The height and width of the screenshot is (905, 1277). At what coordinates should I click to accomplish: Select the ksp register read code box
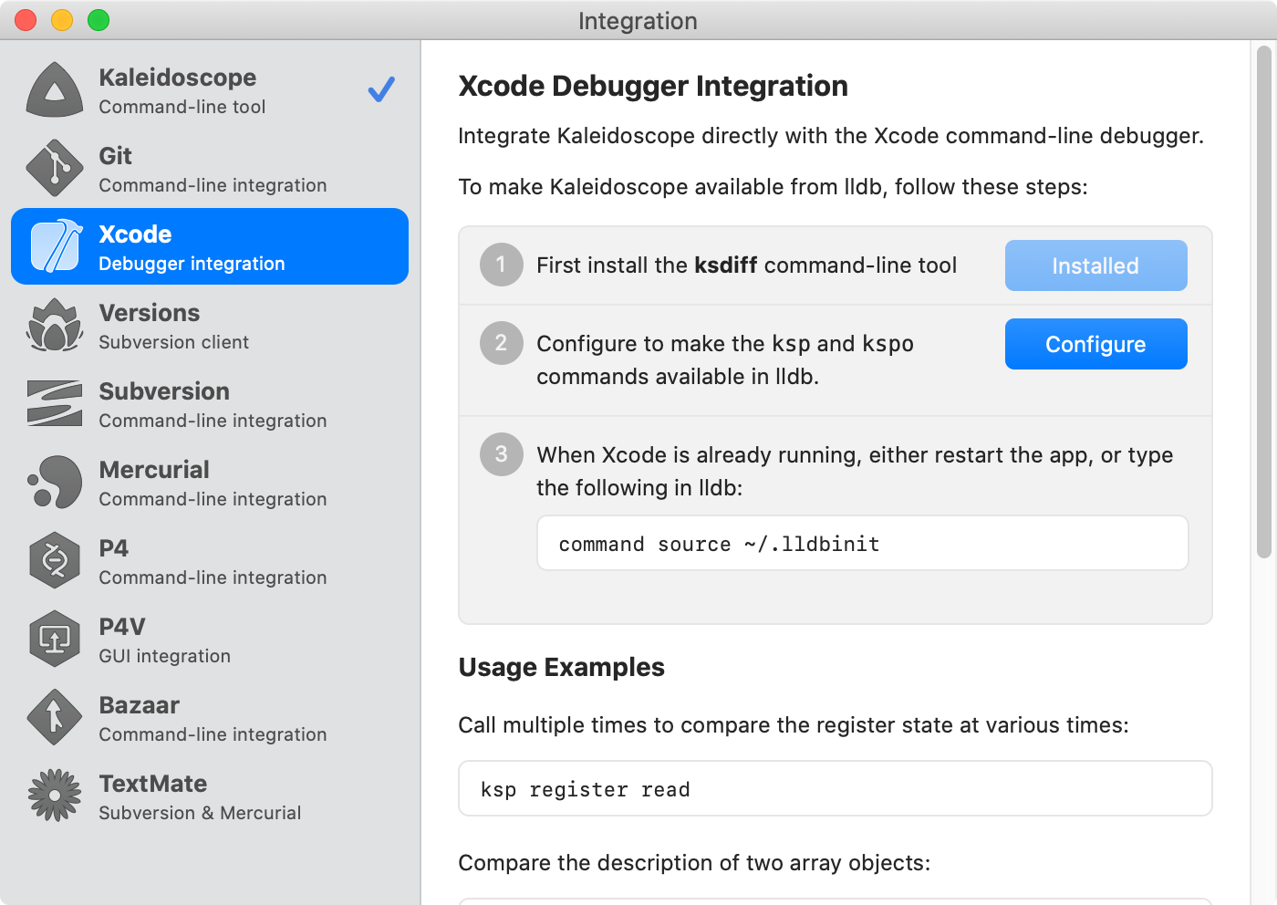(835, 789)
